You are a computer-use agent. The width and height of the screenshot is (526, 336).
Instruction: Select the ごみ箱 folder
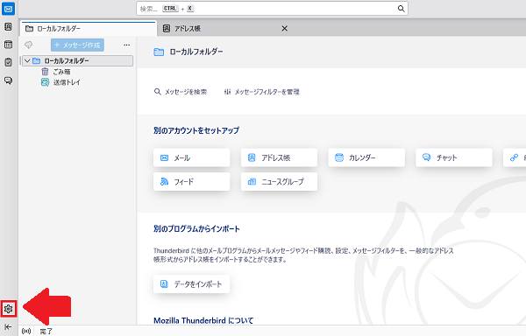(x=61, y=72)
